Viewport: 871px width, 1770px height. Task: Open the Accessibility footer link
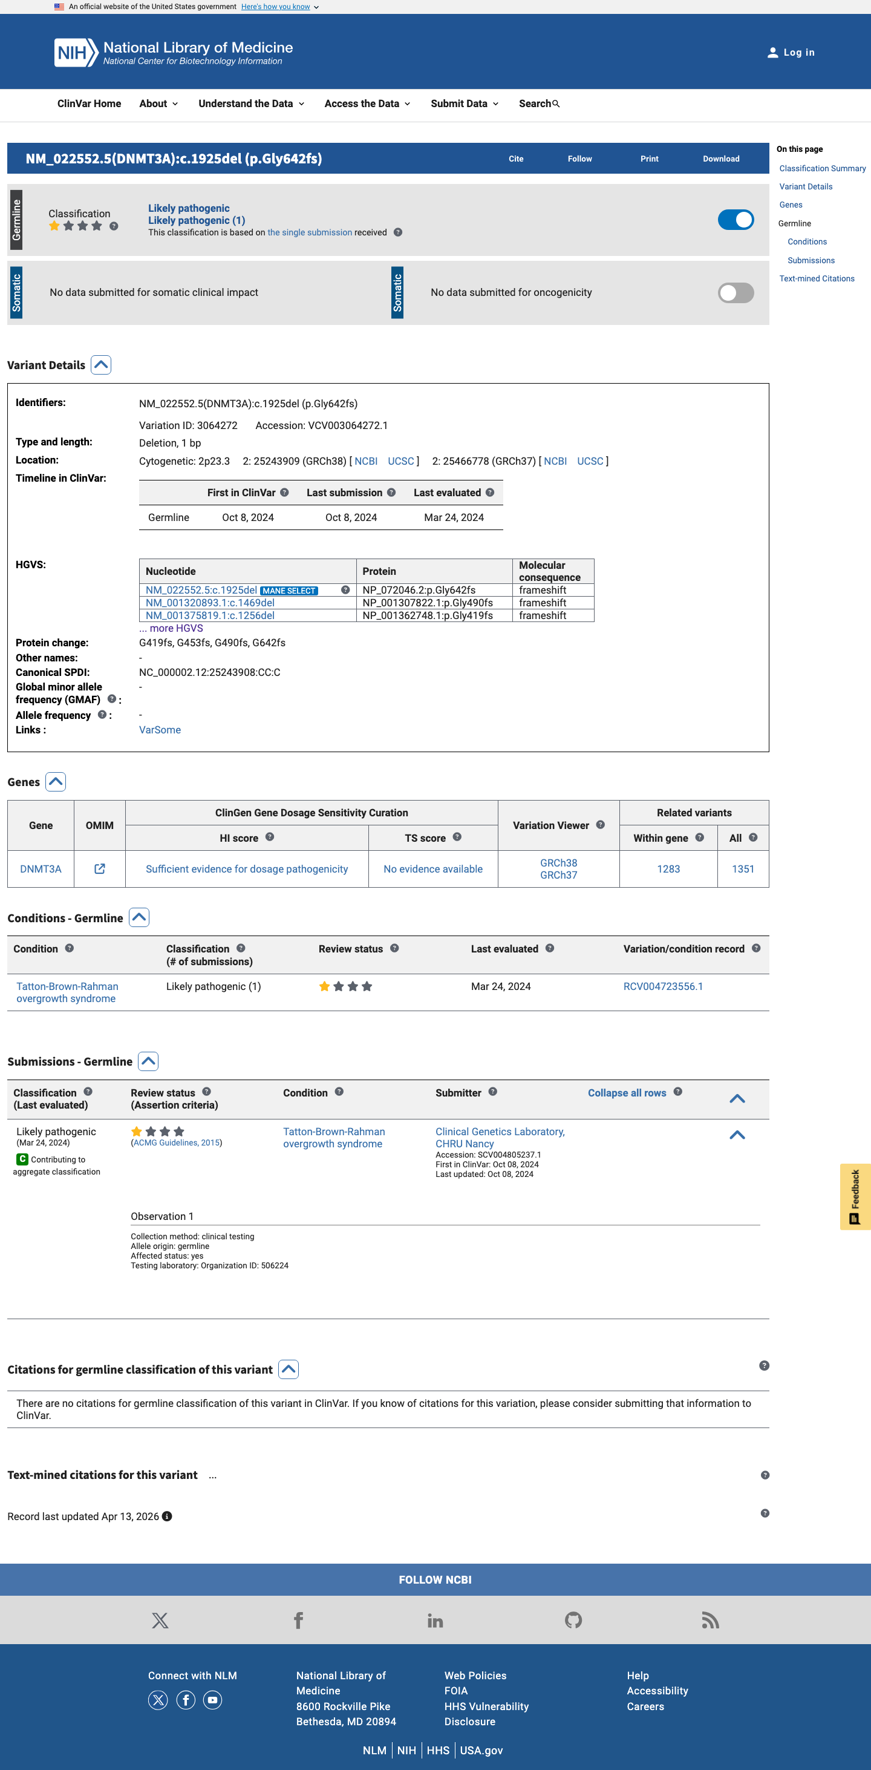(x=657, y=1690)
